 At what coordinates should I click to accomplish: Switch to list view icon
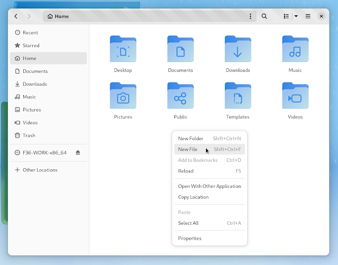coord(286,16)
